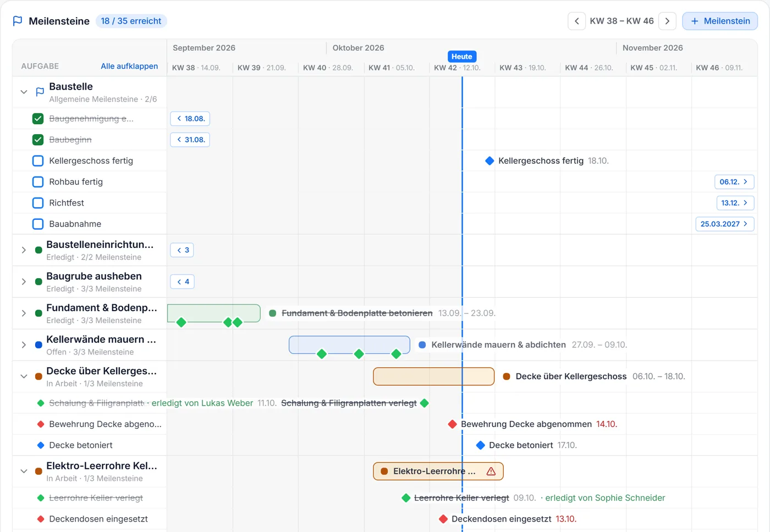Screen dimensions: 770x532
Task: Click the red diamond marker for Bewehrung Decke abgenommen
Action: coord(452,424)
